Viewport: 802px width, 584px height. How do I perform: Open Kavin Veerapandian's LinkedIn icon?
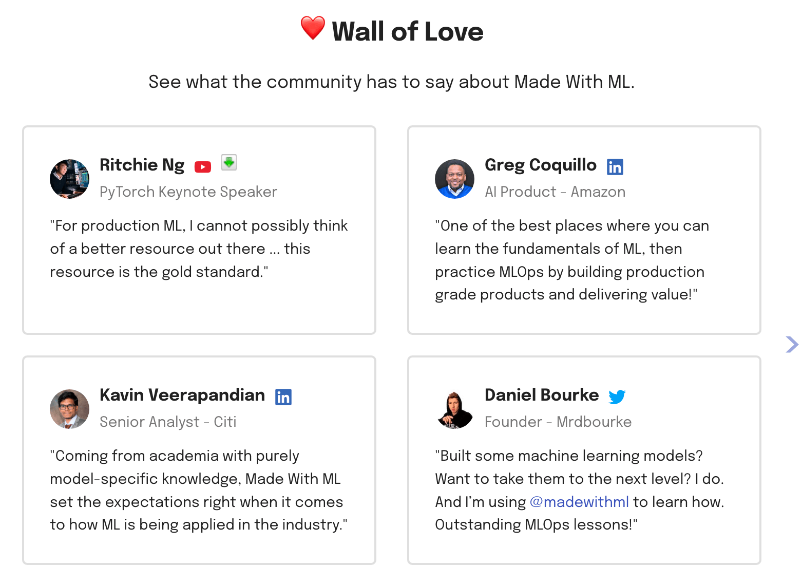(284, 397)
